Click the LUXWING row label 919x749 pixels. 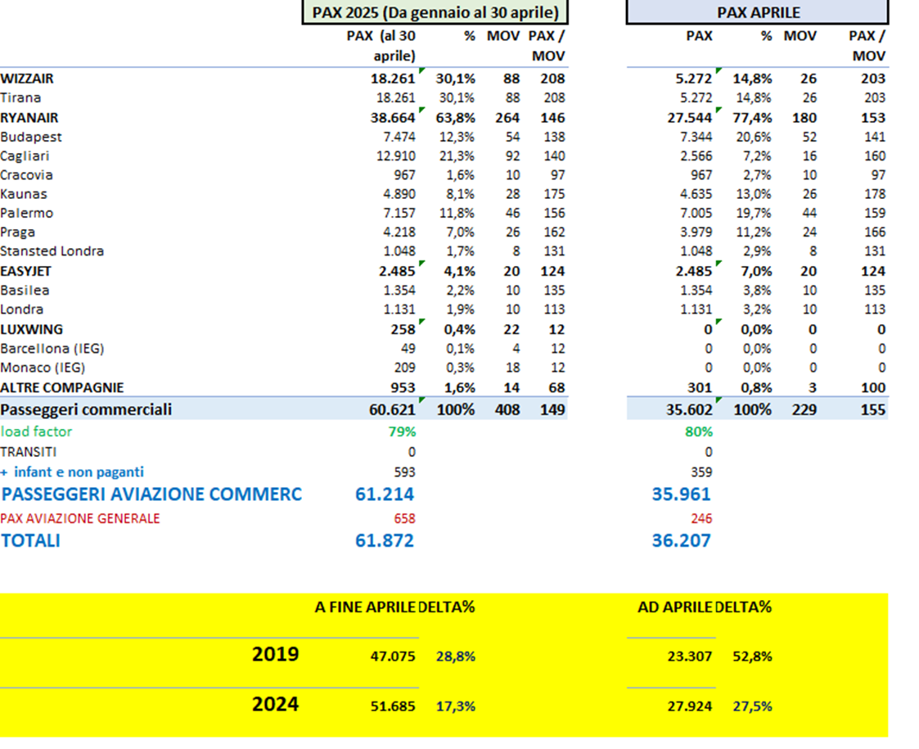pos(32,329)
